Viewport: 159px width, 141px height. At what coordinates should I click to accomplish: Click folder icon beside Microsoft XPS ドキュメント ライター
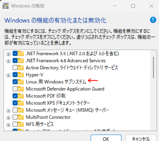tap(21, 103)
